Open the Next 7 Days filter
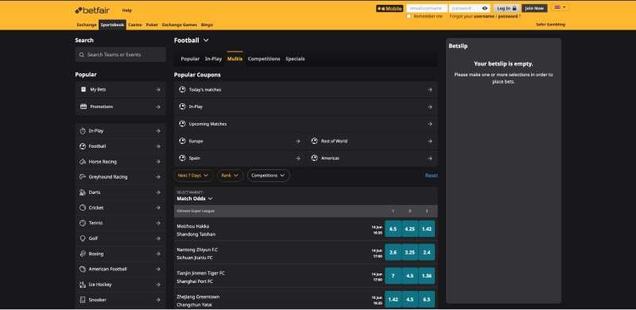Viewport: 636px width, 310px height. coord(193,176)
